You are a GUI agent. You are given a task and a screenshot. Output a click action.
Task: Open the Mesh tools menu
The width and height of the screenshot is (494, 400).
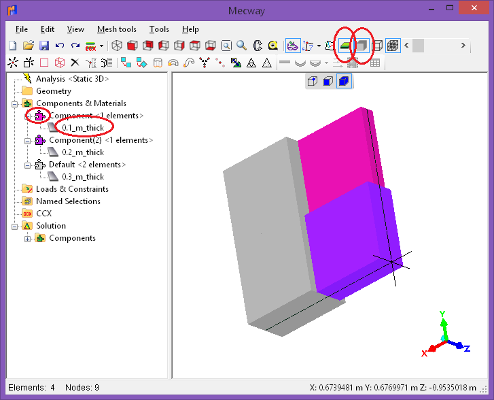click(117, 29)
